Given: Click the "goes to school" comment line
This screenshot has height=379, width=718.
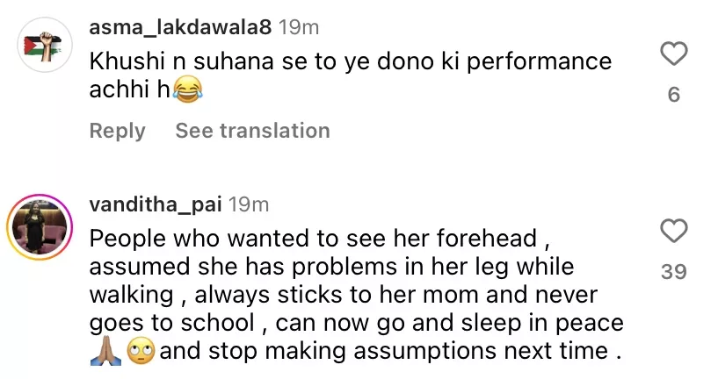Looking at the screenshot, I should tap(356, 323).
